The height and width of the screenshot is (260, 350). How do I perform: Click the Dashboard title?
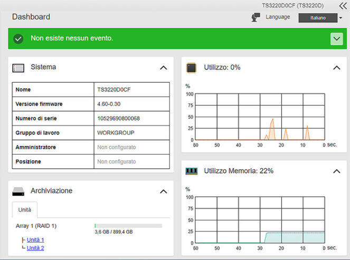point(31,17)
